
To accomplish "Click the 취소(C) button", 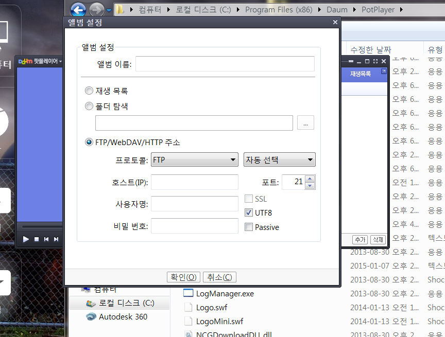I will click(219, 277).
